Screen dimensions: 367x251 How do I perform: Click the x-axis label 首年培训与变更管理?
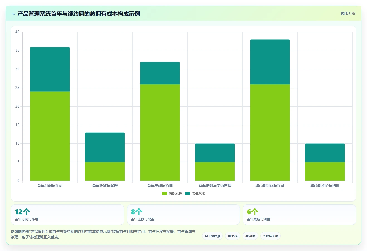(x=215, y=186)
